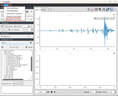Edit the custom series with pencil
The width and height of the screenshot is (118, 96).
[x=18, y=84]
